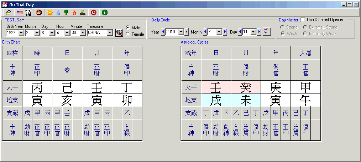Click the birth Minute field showing 30
The image size is (361, 162).
pyautogui.click(x=75, y=33)
